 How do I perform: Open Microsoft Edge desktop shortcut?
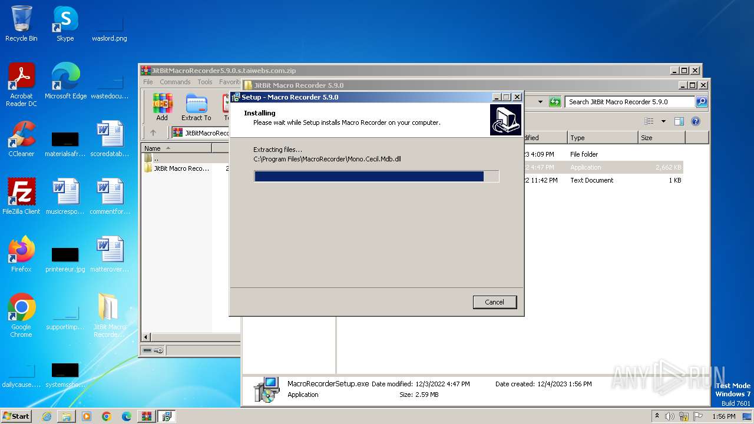[x=65, y=81]
